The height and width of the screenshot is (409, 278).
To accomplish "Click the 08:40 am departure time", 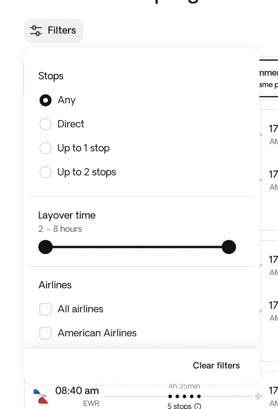I will click(77, 391).
